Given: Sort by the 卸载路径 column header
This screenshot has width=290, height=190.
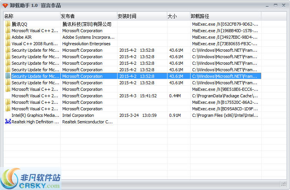Looking at the screenshot, I should (x=225, y=16).
